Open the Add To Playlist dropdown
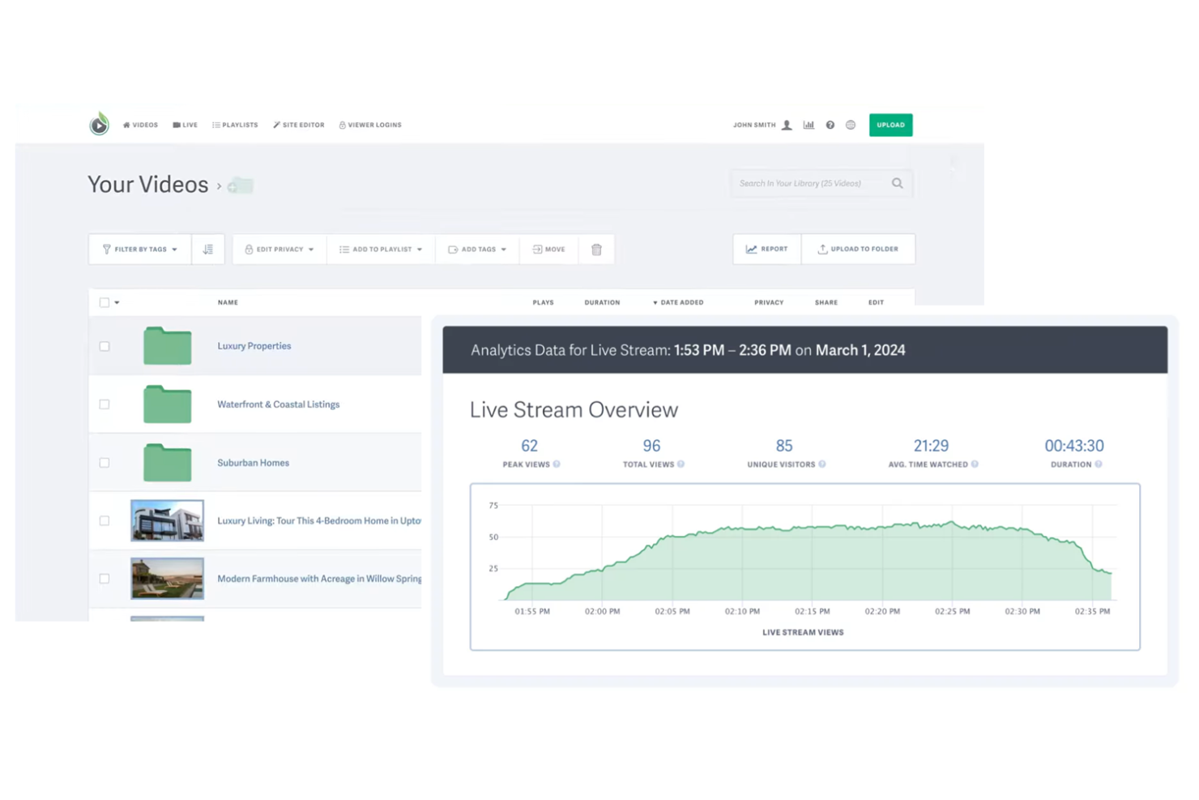Image resolution: width=1199 pixels, height=800 pixels. coord(380,249)
